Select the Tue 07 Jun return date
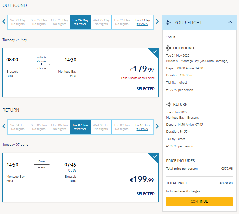Screen dimensions: 239x214 click(x=80, y=127)
